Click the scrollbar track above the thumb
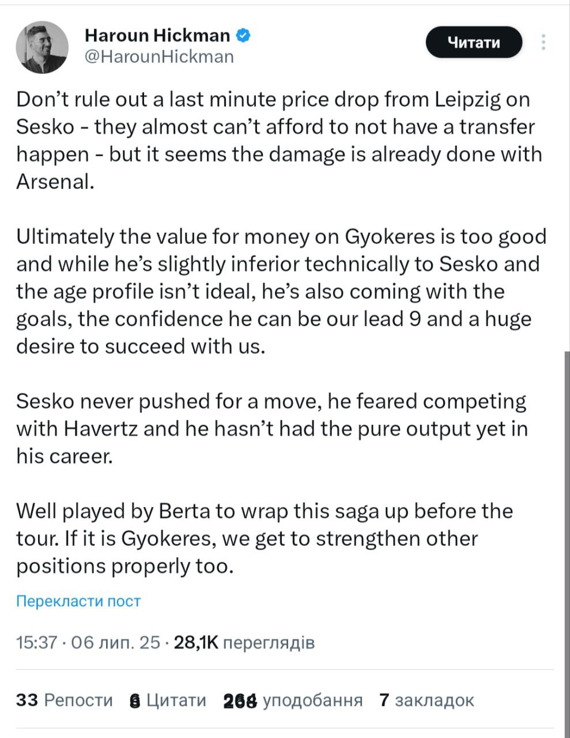The height and width of the screenshot is (738, 570). (567, 173)
